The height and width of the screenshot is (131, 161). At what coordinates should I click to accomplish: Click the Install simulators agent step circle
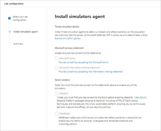[10, 32]
